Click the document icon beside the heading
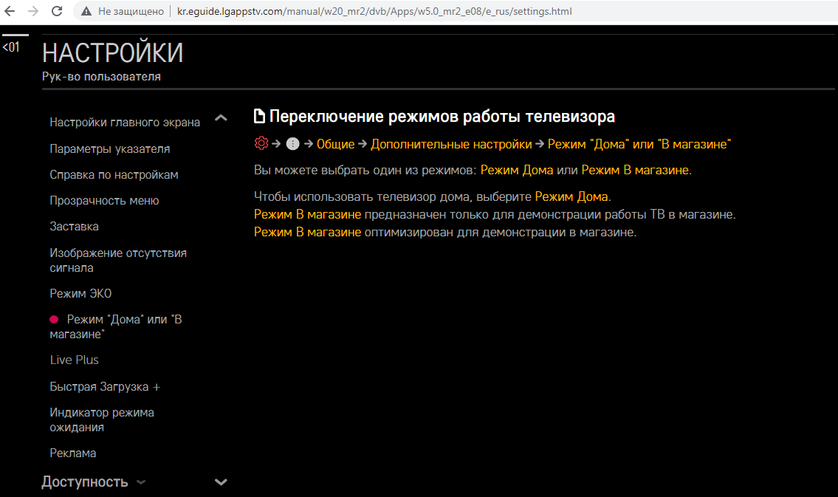 [x=259, y=117]
